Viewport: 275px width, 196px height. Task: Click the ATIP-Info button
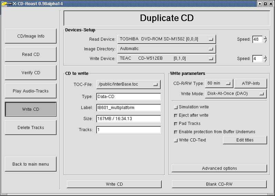pos(251,84)
